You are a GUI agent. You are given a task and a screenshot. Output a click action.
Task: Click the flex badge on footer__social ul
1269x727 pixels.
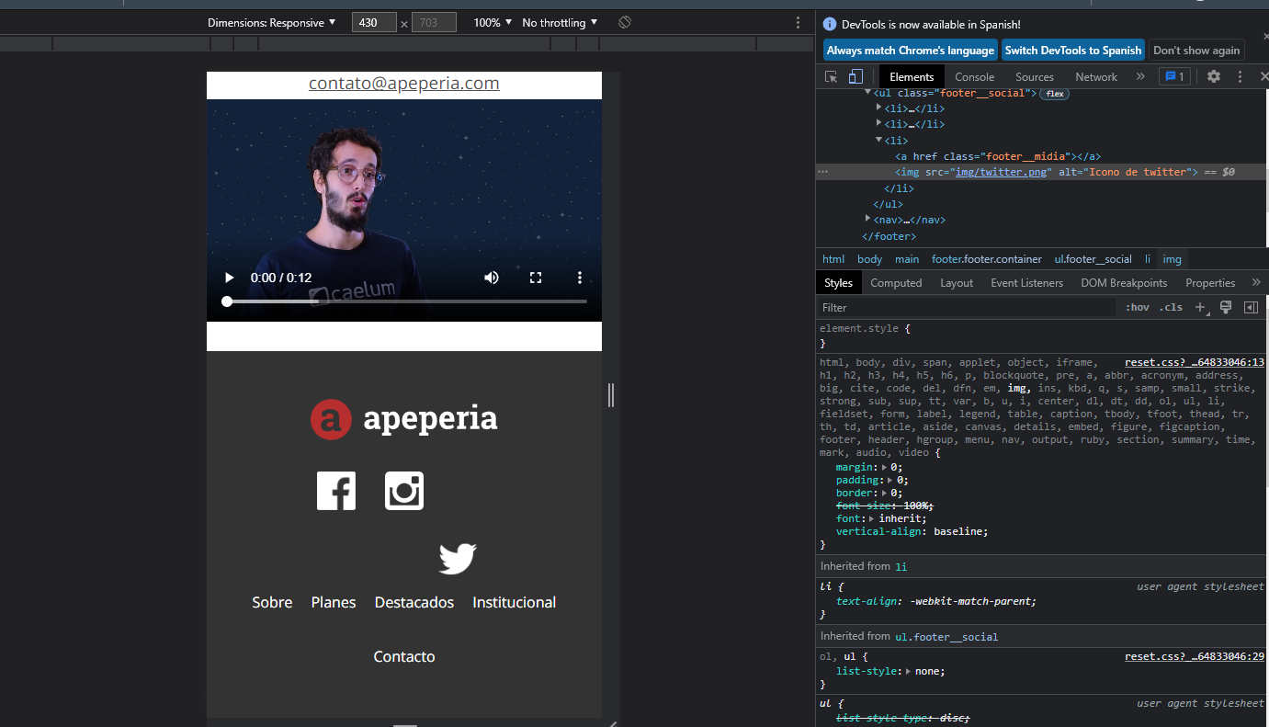click(x=1055, y=94)
